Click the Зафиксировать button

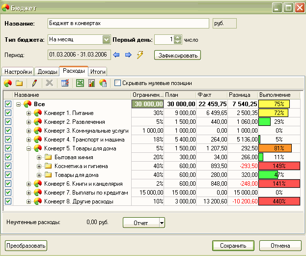click(177, 56)
